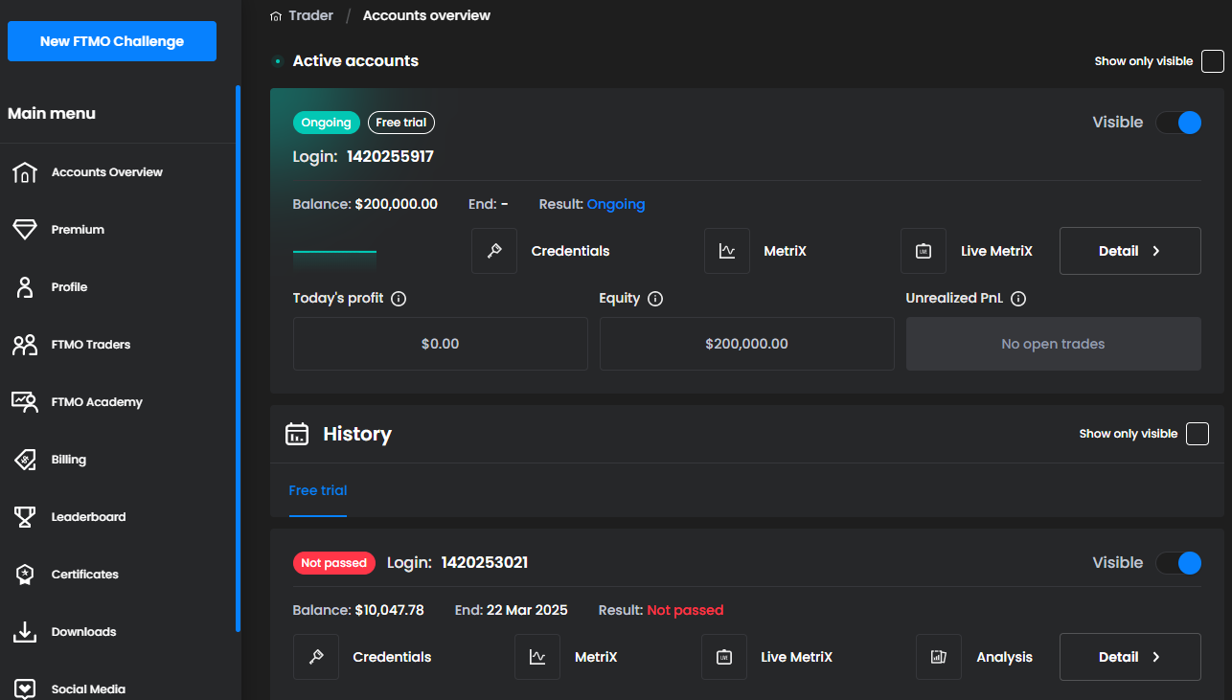Screen dimensions: 1232x700
Task: Click the sidebar vertical scrollbar
Action: click(x=238, y=359)
